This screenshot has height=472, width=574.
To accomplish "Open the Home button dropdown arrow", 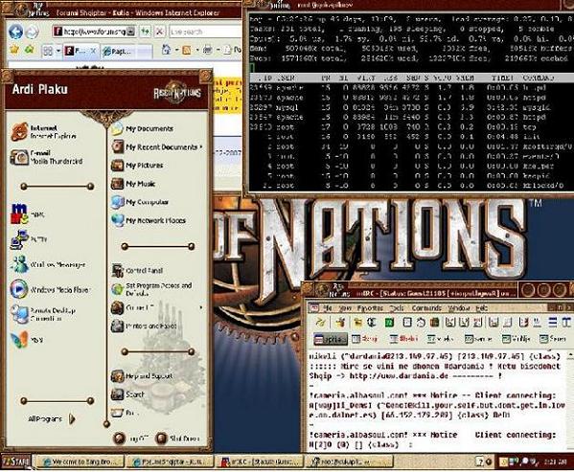I will click(x=176, y=50).
